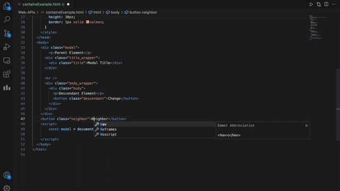This screenshot has height=191, width=340.
Task: Click the salmon color swatch
Action: [88, 22]
